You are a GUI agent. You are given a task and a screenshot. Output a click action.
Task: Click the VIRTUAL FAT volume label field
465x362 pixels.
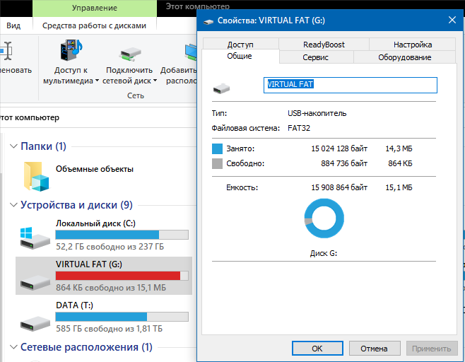(351, 85)
